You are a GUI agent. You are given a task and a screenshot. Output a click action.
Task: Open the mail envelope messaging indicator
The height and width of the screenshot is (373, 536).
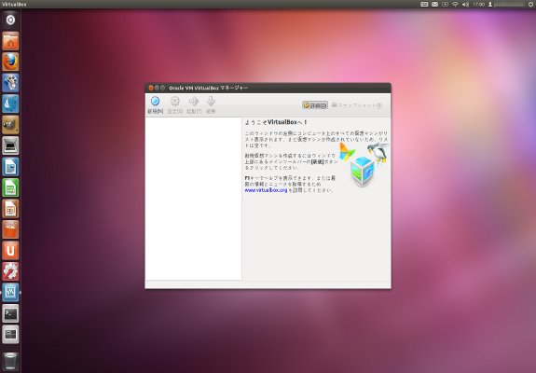(434, 4)
